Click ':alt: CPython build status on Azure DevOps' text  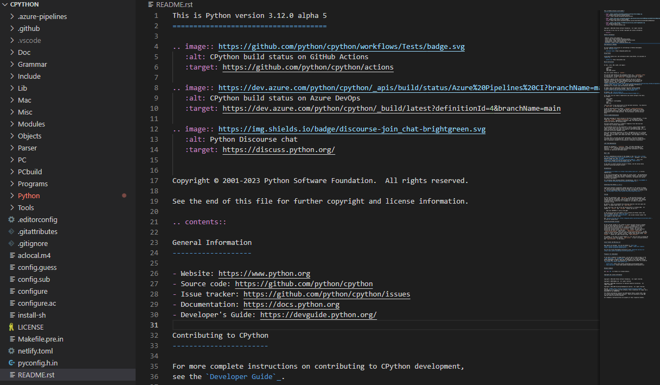(272, 98)
